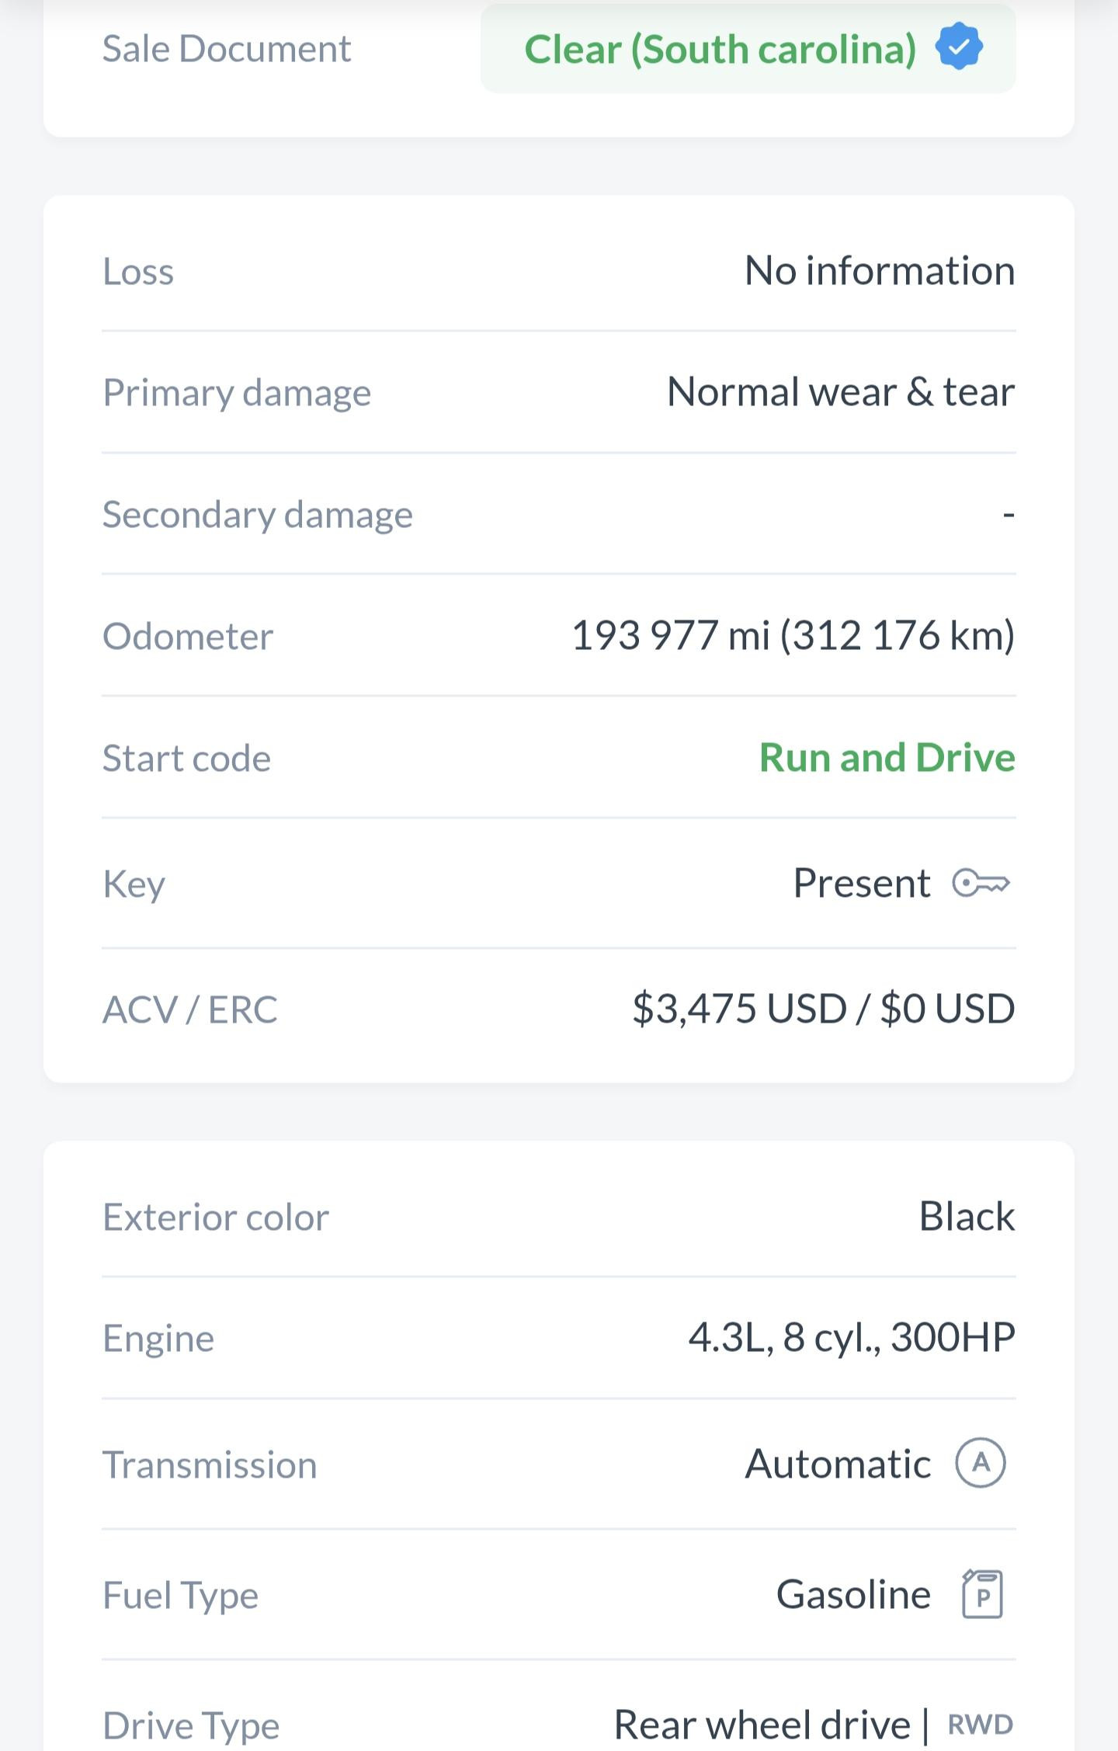Screen dimensions: 1118x1751
Task: Click the RWD drive type badge
Action: (x=980, y=1725)
